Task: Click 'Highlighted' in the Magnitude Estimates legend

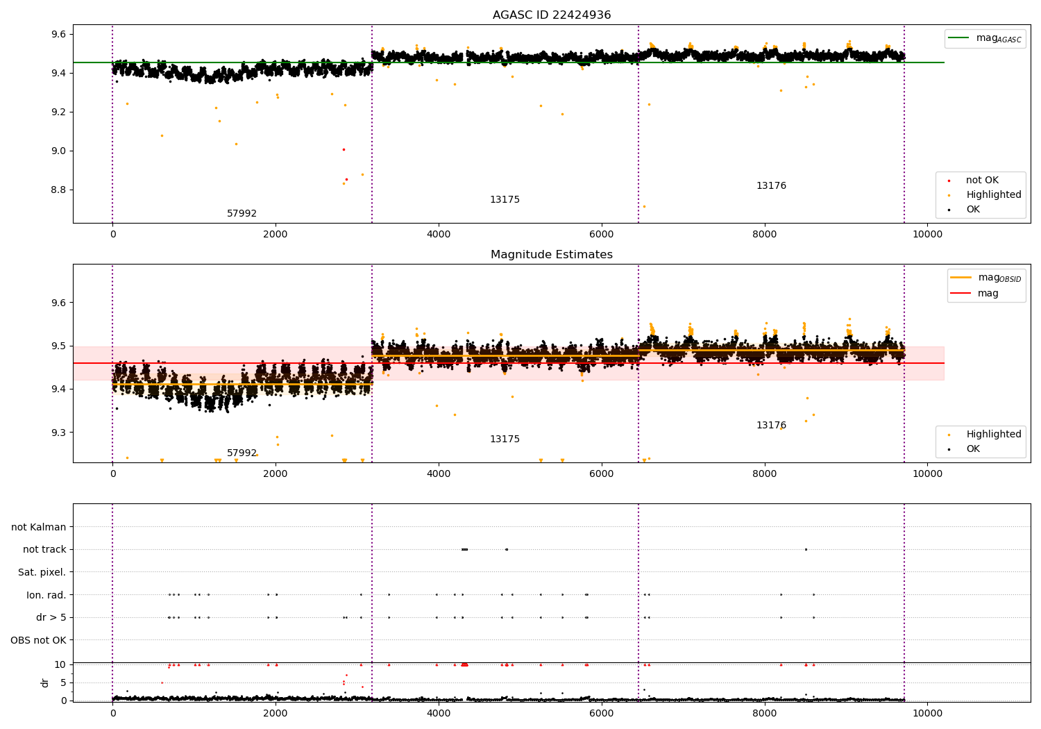Action: pos(994,435)
